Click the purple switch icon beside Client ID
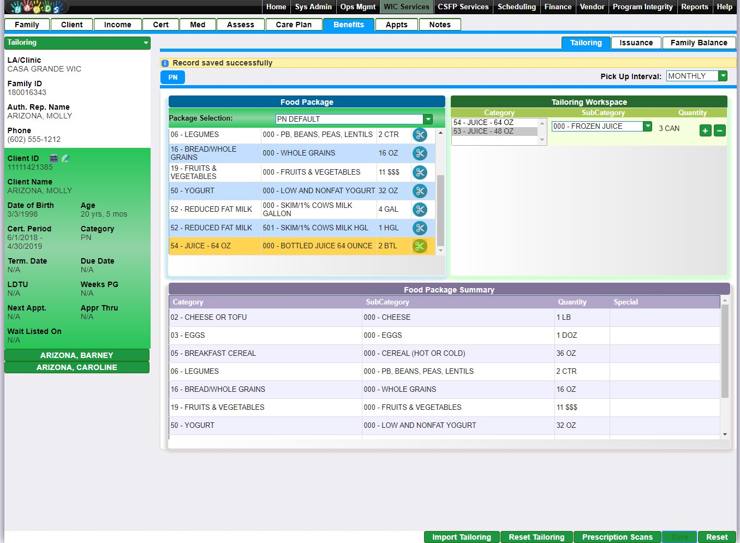This screenshot has width=740, height=543. (53, 158)
